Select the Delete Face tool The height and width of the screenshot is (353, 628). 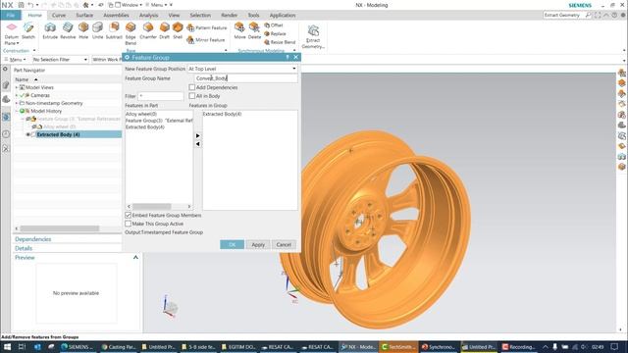point(254,31)
